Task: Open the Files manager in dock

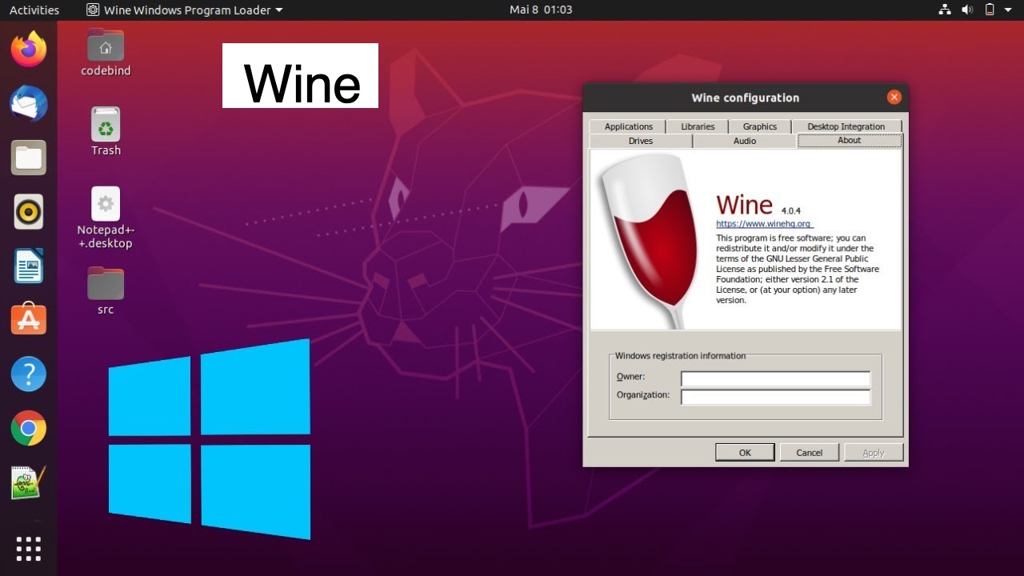Action: coord(29,158)
